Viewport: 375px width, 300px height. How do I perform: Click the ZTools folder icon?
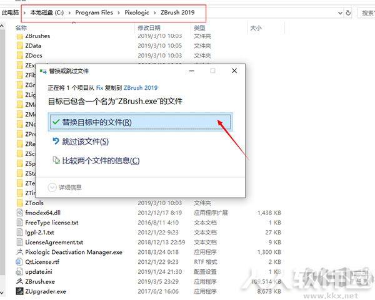point(20,203)
